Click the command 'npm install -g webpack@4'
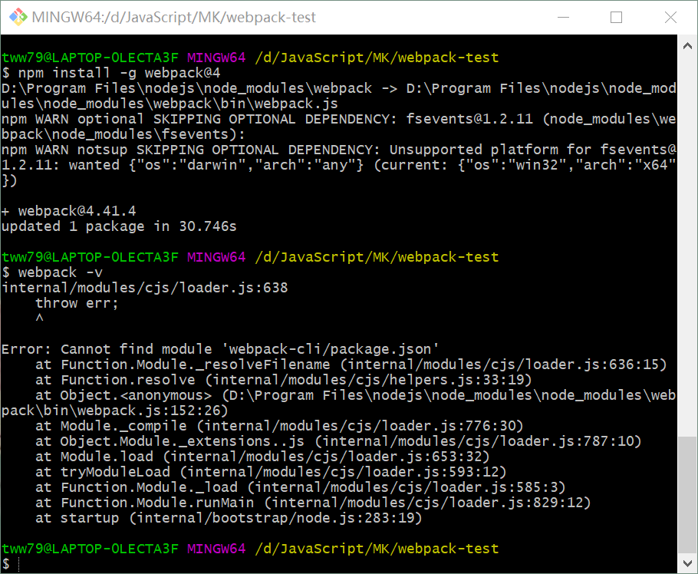The height and width of the screenshot is (574, 698). pos(120,73)
